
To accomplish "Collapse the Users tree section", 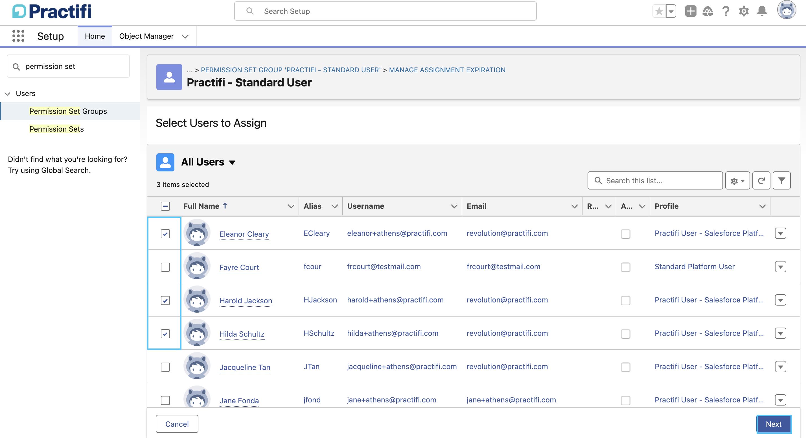I will coord(8,93).
